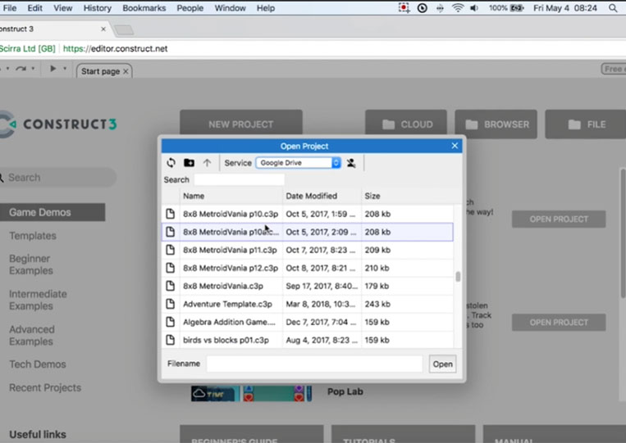Open a new browser tab
This screenshot has height=443, width=626.
click(124, 29)
